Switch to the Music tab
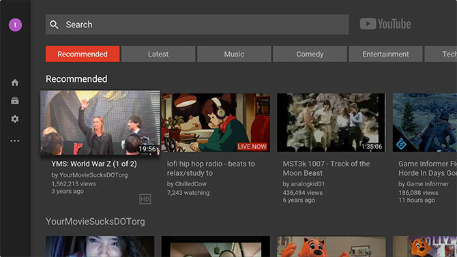The height and width of the screenshot is (257, 457). (234, 54)
